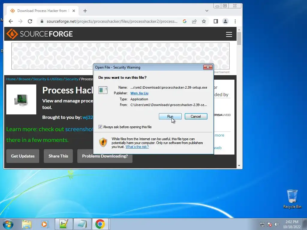Image resolution: width=307 pixels, height=230 pixels.
Task: Open the 'What's the risk?' link
Action: (137, 147)
